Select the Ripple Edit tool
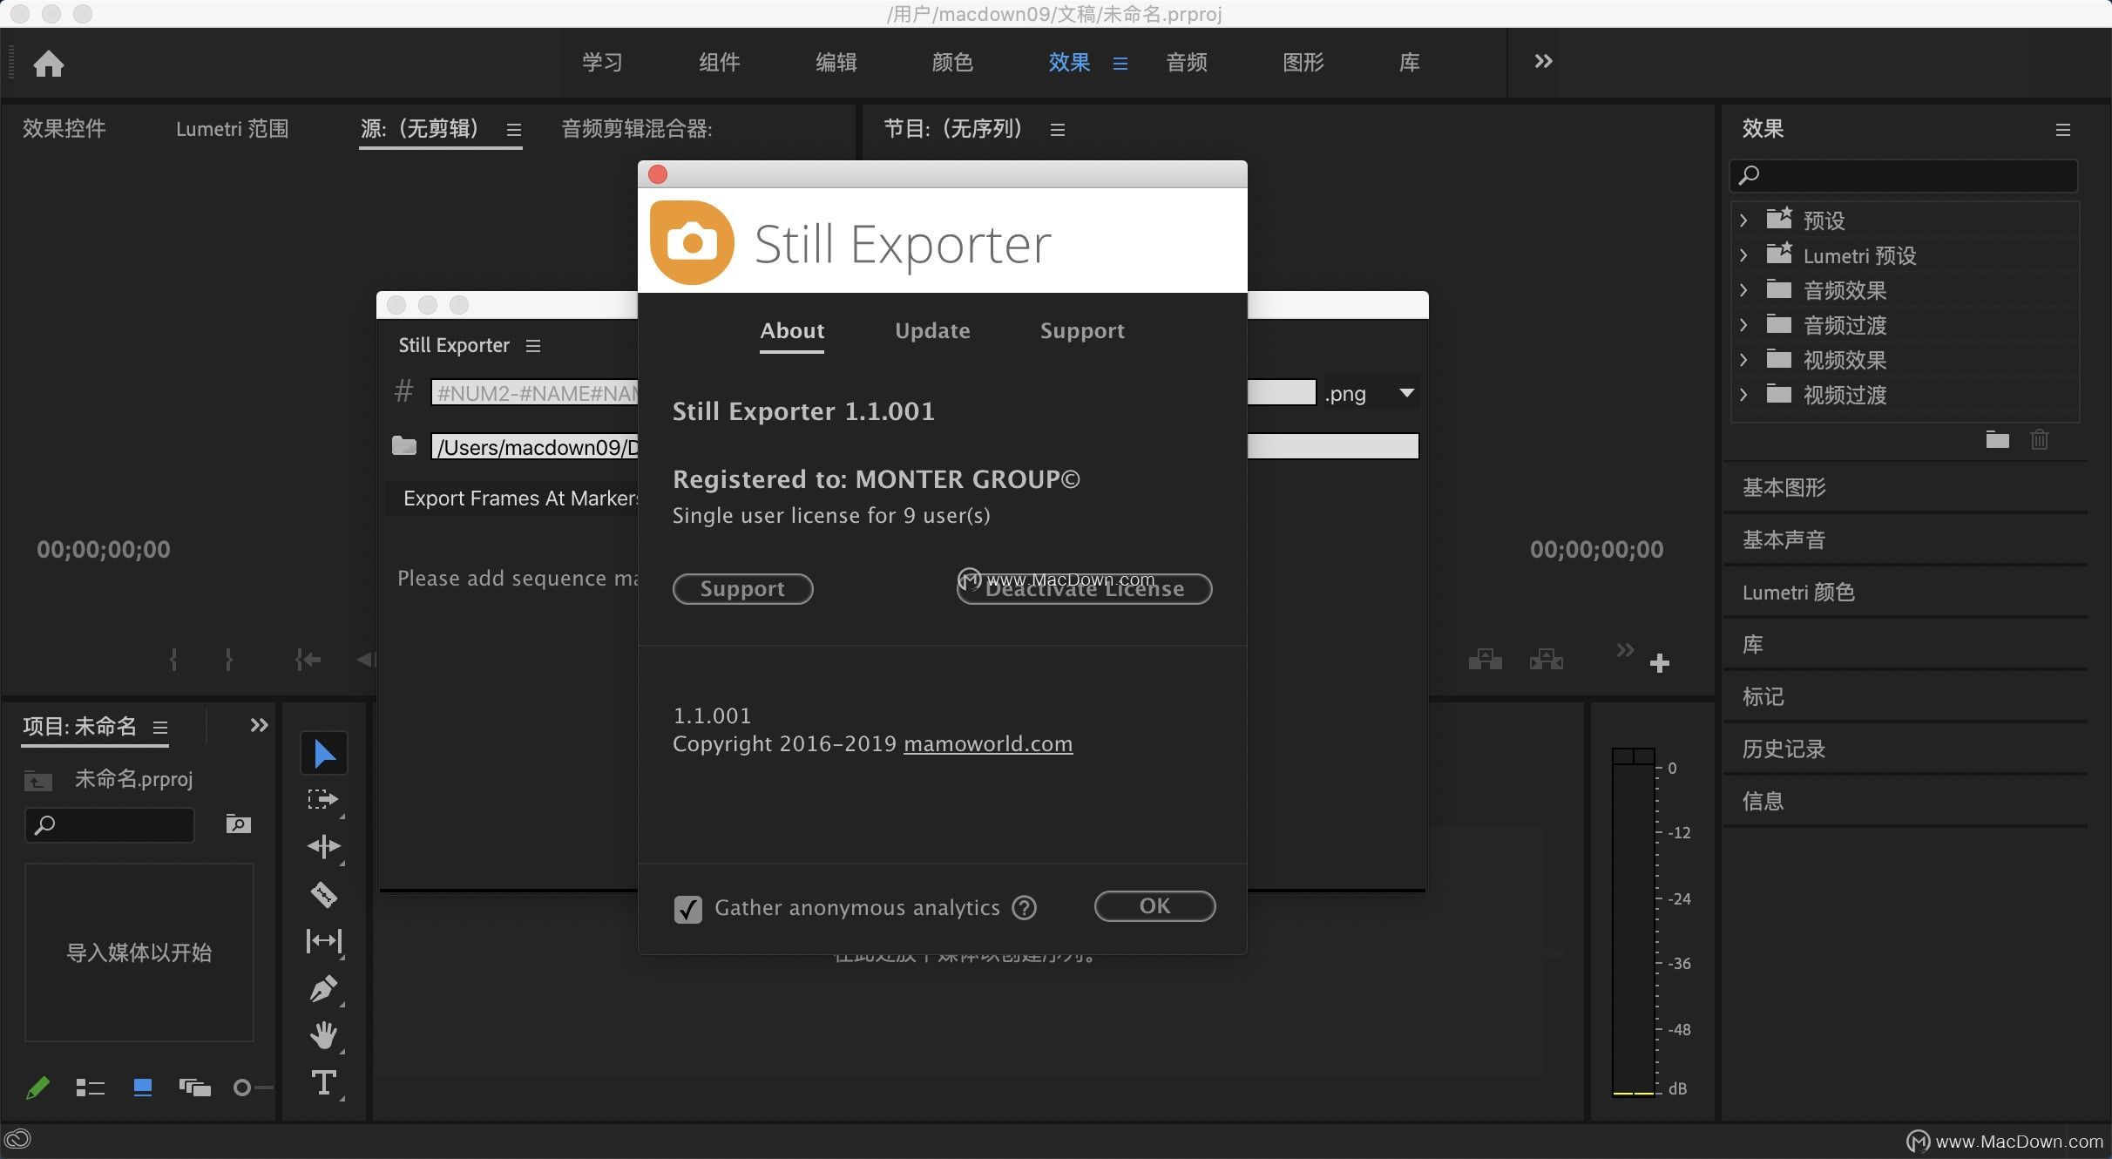 [x=323, y=846]
